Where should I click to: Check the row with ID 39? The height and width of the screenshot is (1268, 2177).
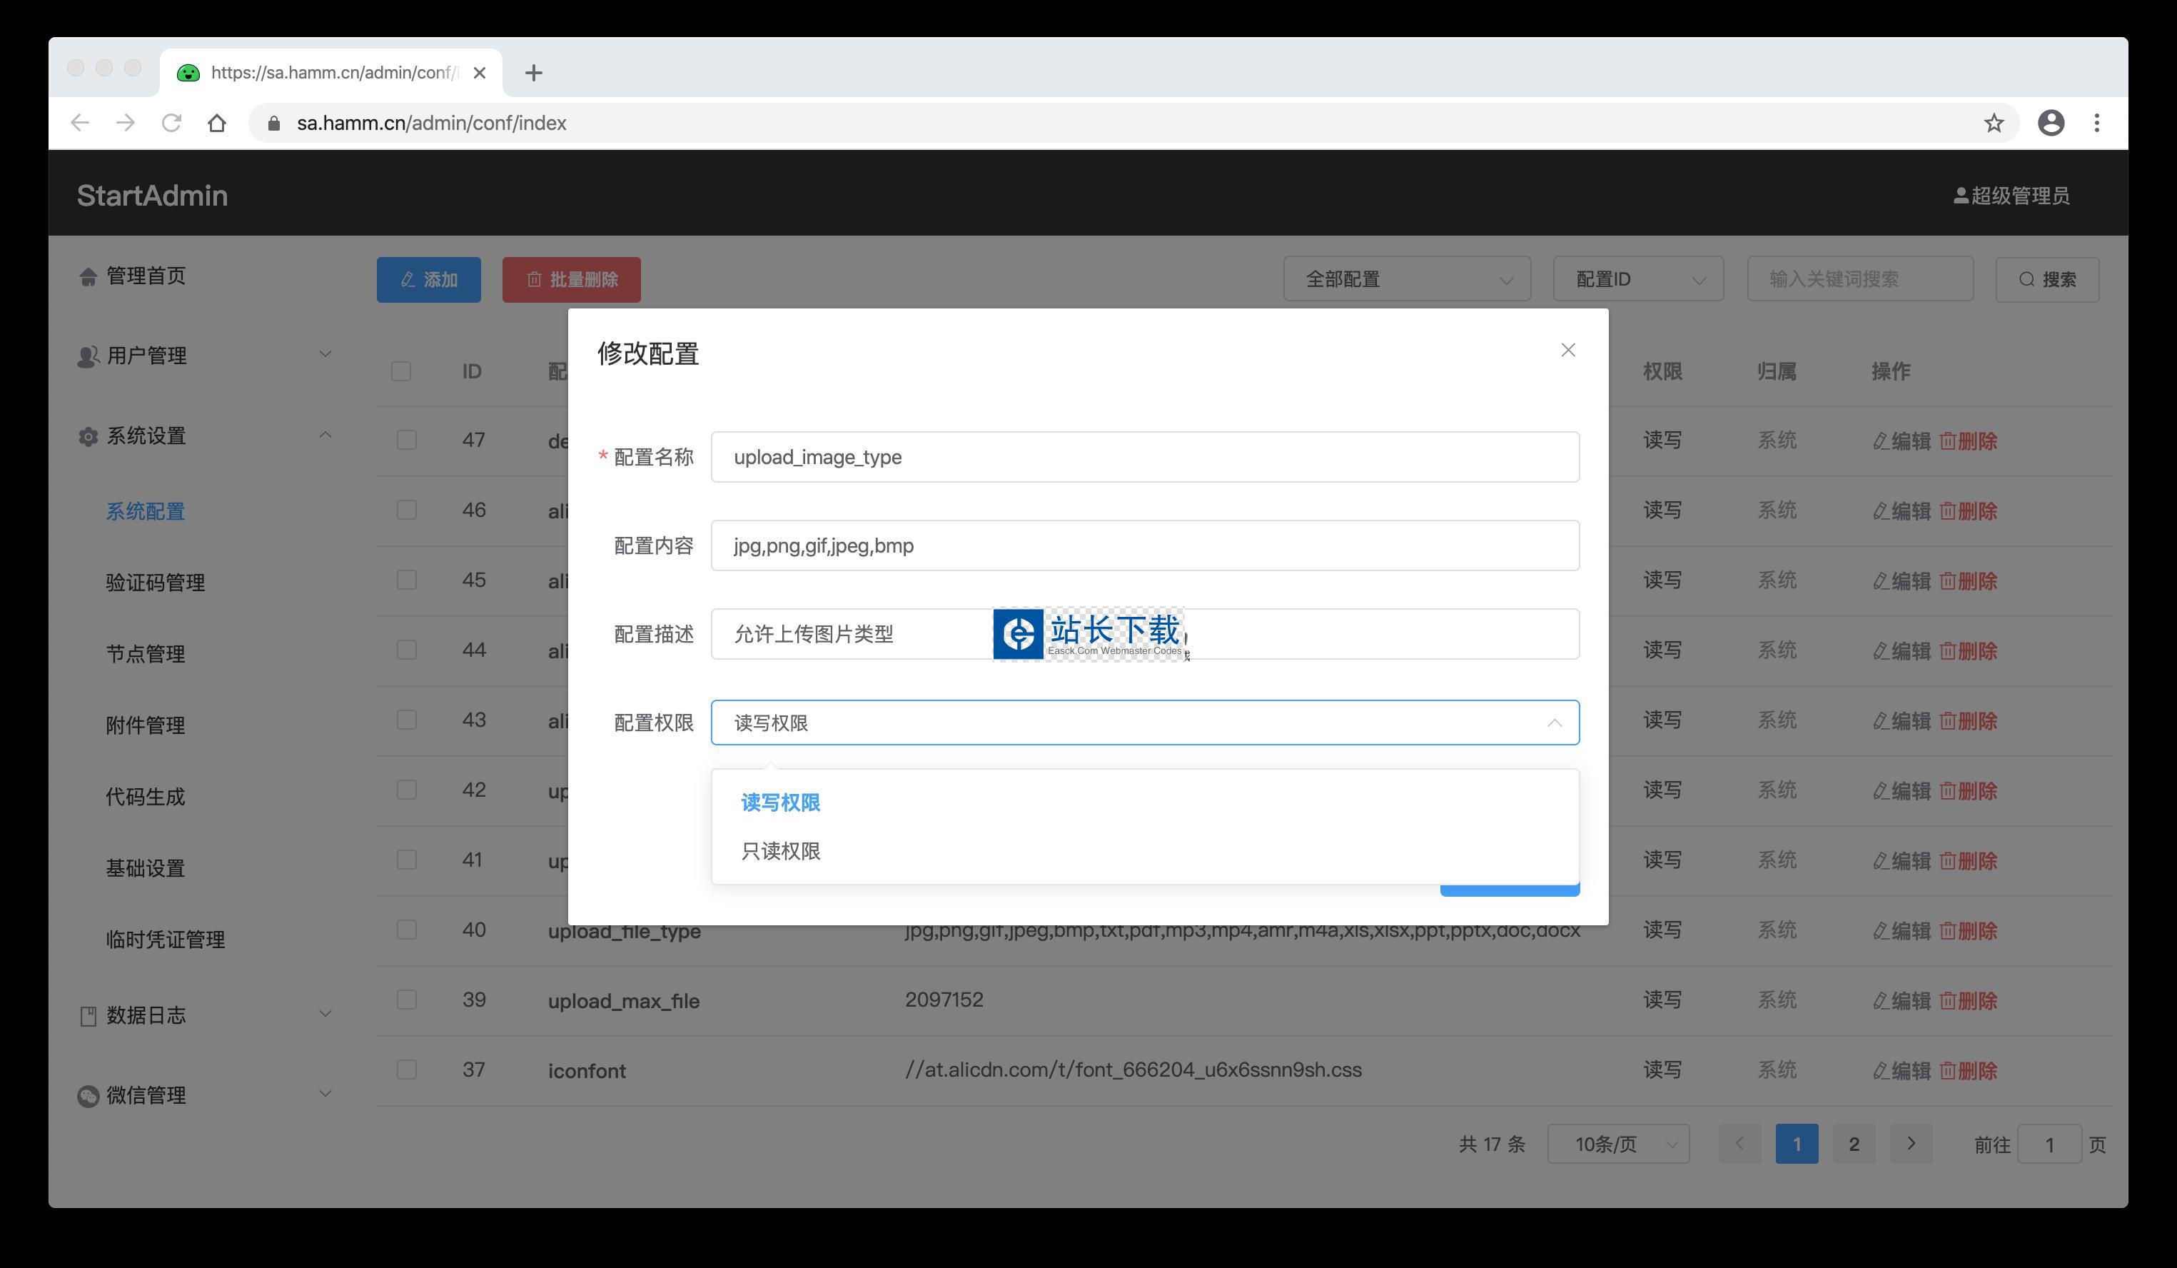pyautogui.click(x=406, y=1000)
